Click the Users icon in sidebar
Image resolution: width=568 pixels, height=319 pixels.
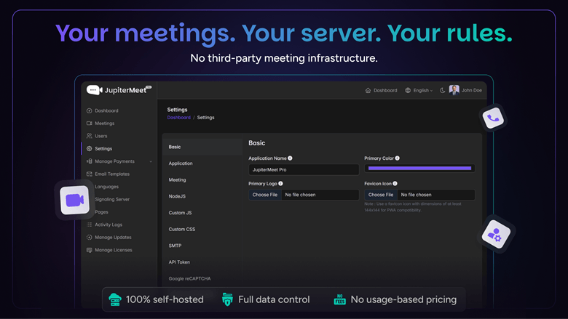89,136
